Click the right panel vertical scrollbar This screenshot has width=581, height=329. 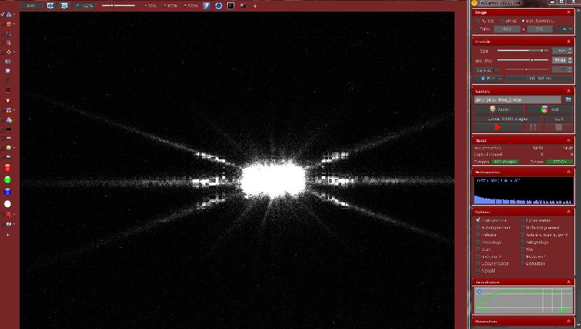pos(578,167)
